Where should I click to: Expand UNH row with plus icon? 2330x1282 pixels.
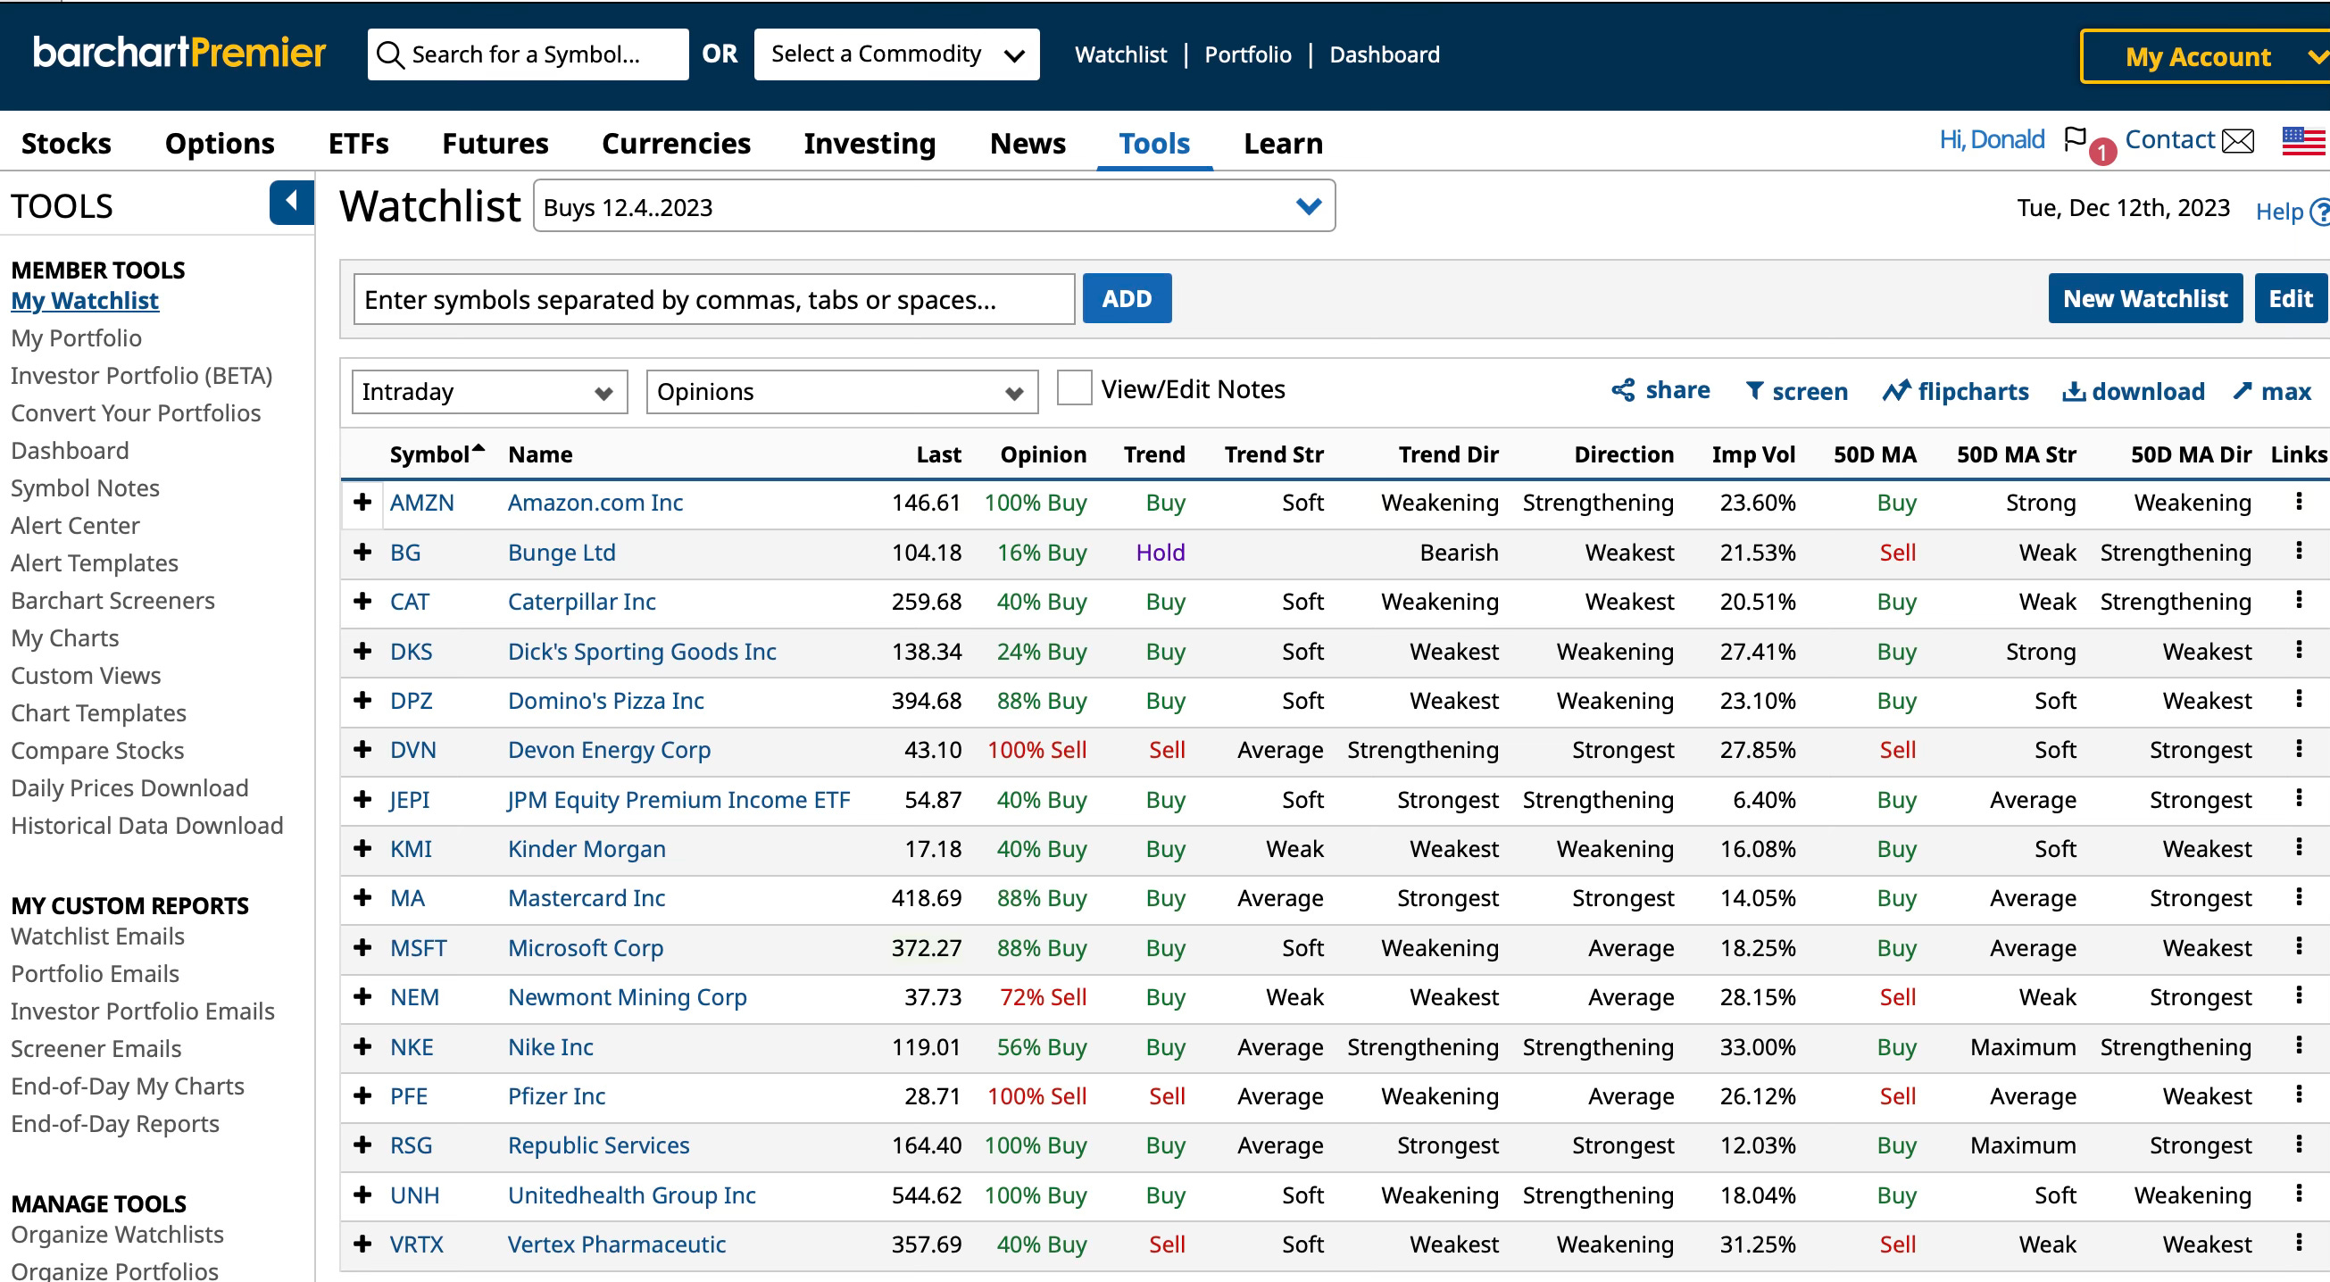point(362,1195)
